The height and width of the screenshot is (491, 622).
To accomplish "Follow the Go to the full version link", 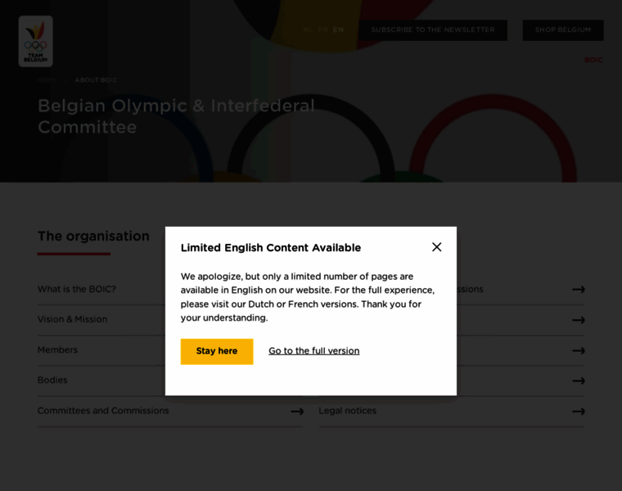I will [313, 351].
